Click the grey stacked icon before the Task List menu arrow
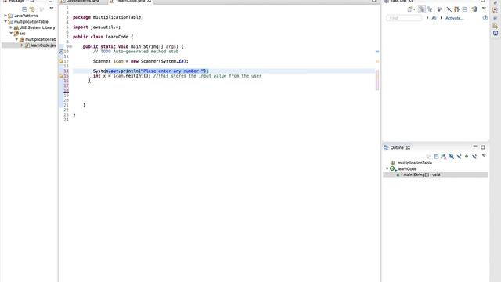The height and width of the screenshot is (282, 501). coord(474,9)
